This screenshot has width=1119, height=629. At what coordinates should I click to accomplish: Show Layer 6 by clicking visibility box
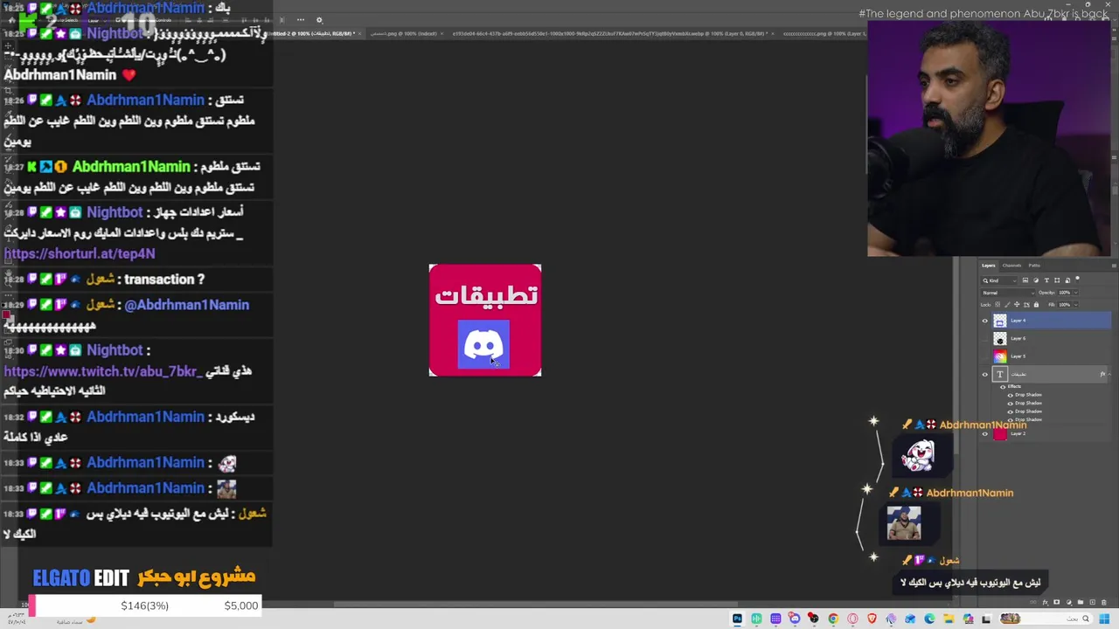[x=985, y=339]
